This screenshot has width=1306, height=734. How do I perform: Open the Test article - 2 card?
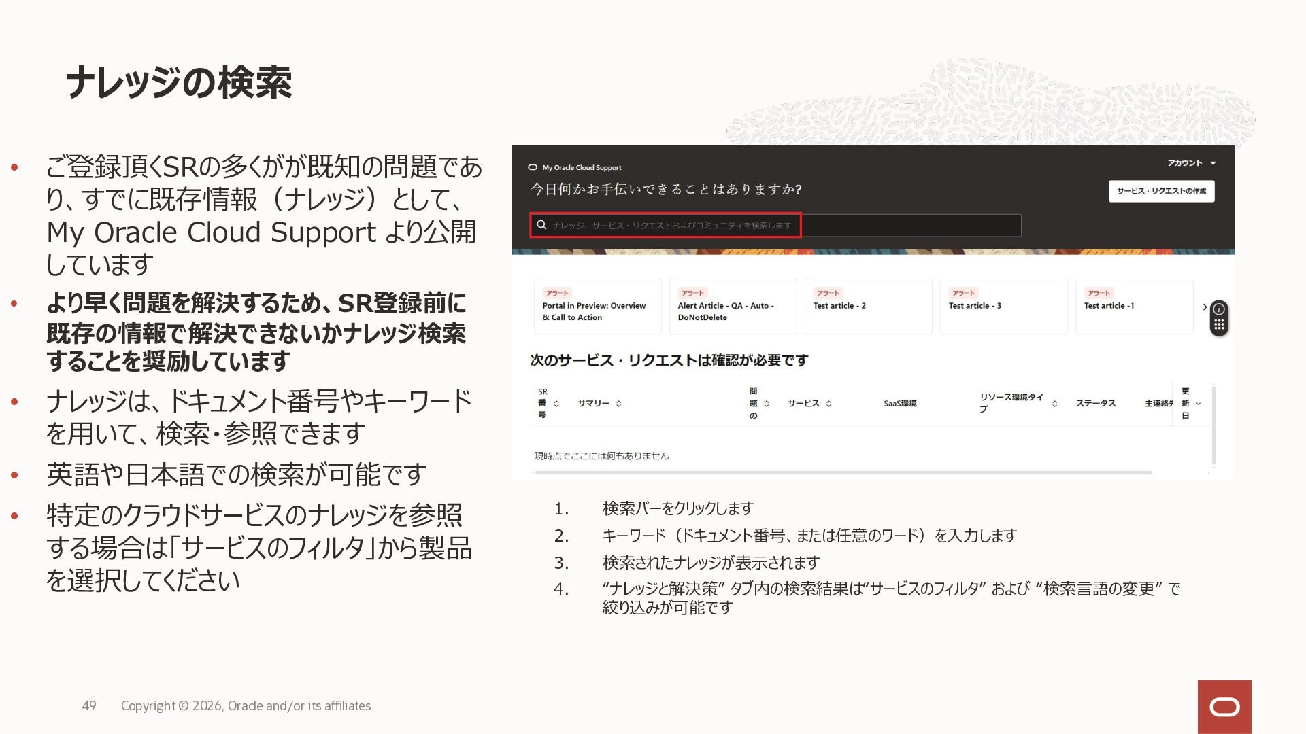click(868, 307)
